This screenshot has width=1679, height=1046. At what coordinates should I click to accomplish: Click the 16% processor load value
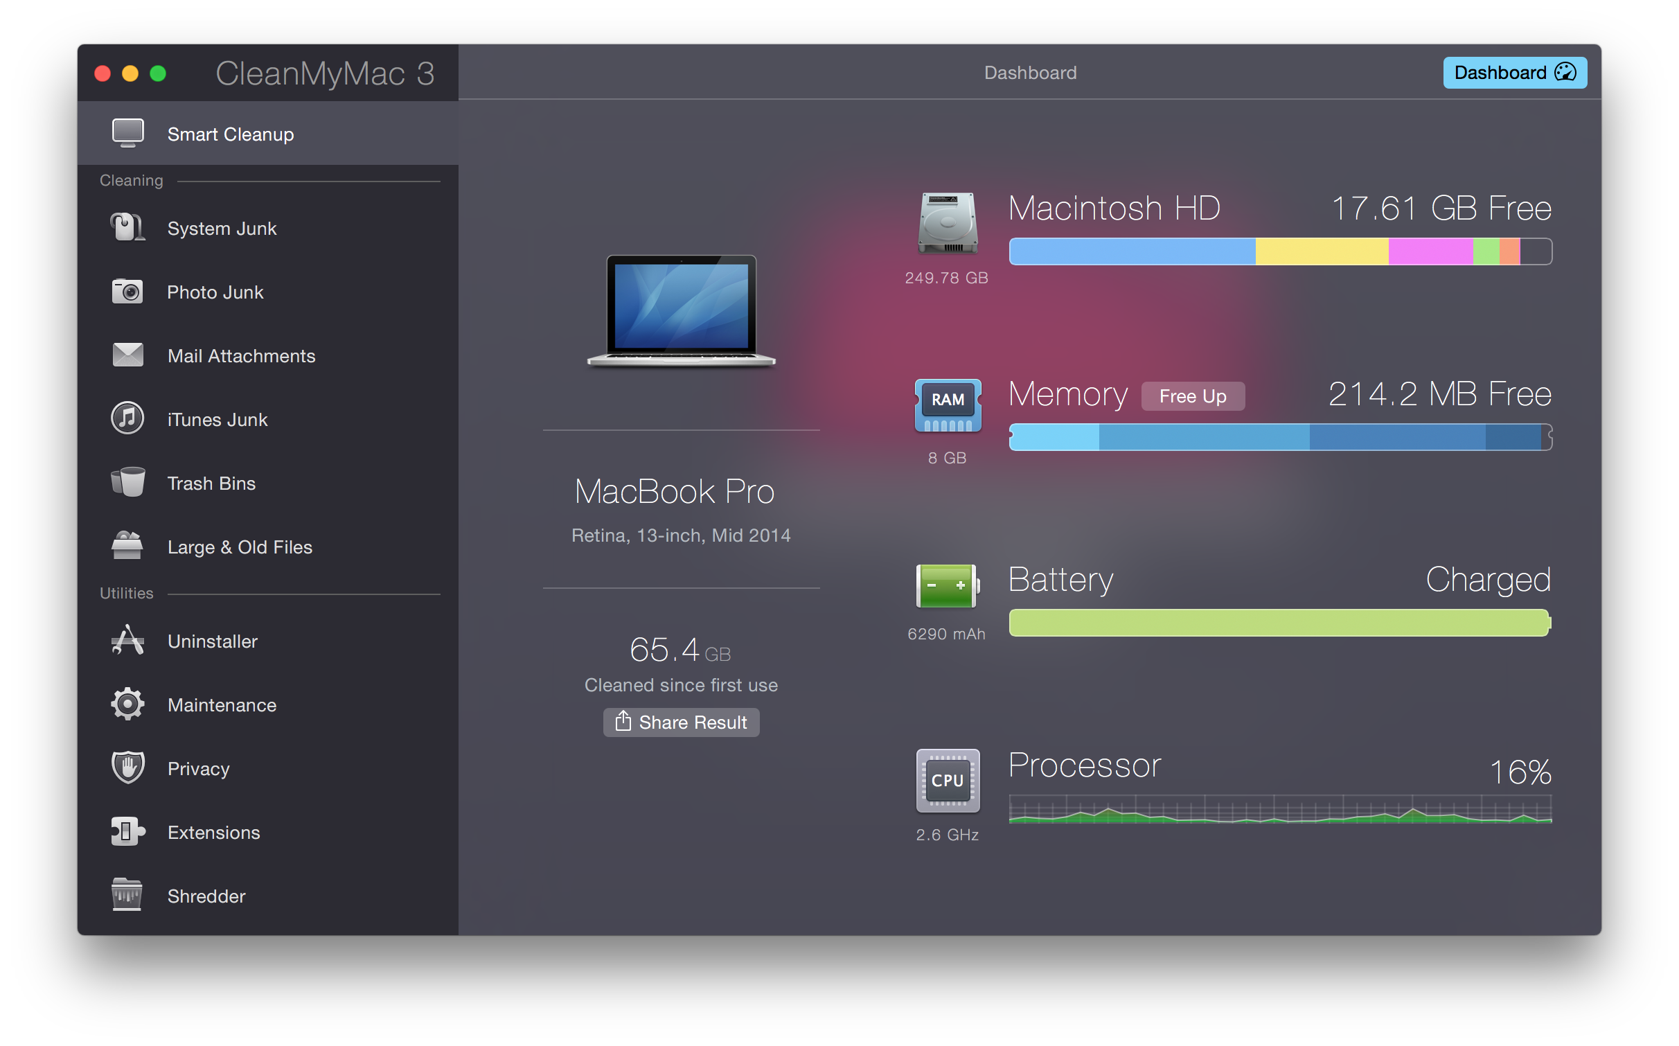[x=1520, y=772]
